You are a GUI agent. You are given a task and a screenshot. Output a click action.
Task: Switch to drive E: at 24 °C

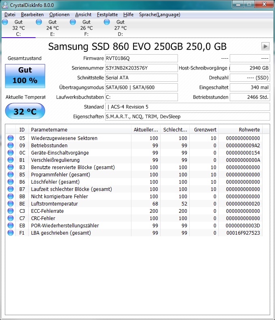point(53,28)
